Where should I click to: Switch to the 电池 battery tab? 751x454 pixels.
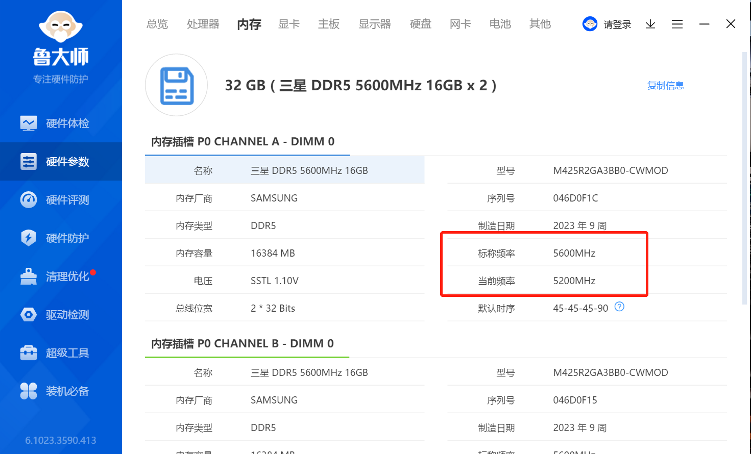pos(500,24)
